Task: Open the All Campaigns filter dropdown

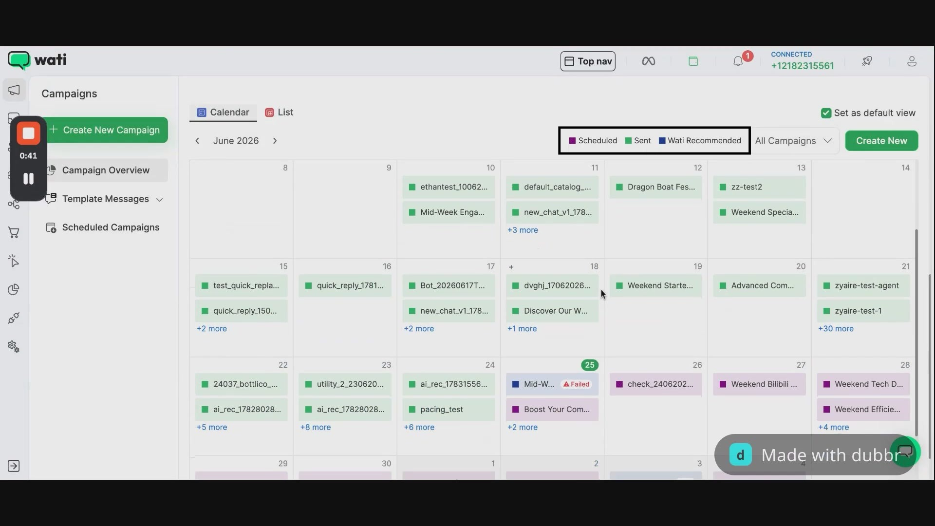Action: point(793,141)
